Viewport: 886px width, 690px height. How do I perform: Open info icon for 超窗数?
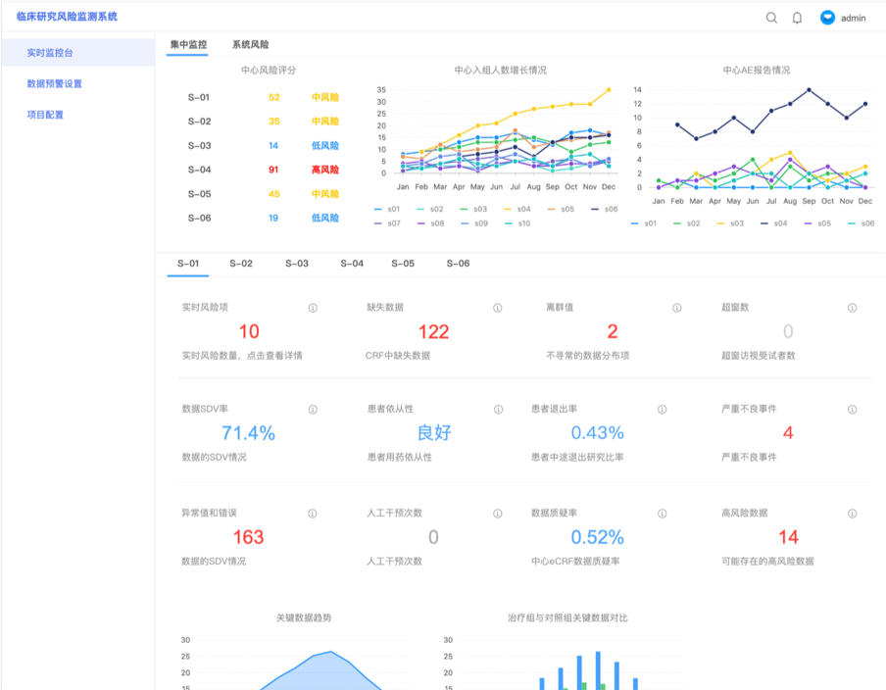coord(852,308)
